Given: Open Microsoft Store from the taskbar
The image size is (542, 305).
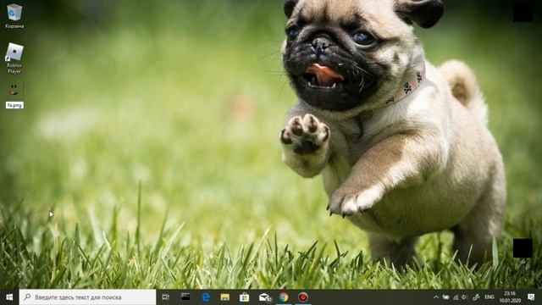Looking at the screenshot, I should tap(245, 297).
